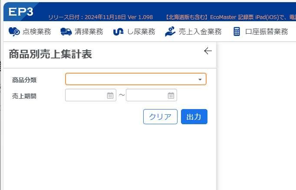This screenshot has height=190, width=296.
Task: Click the 点検業務 heart-magnifier icon
Action: click(14, 32)
